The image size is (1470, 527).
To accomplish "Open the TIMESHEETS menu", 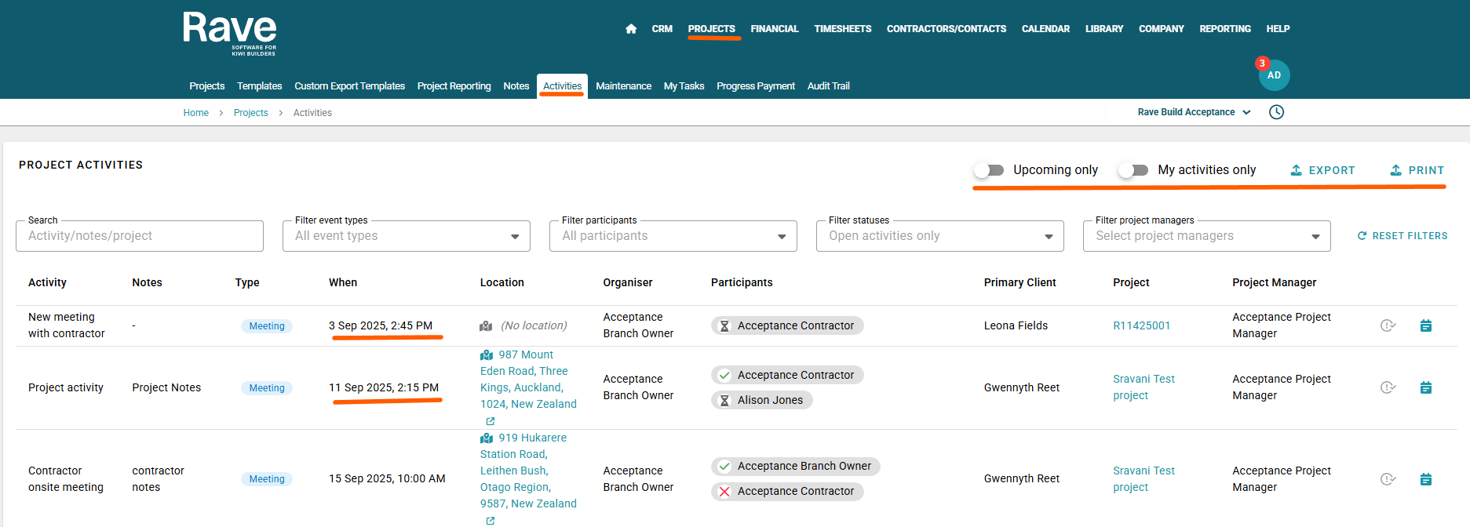I will [842, 29].
